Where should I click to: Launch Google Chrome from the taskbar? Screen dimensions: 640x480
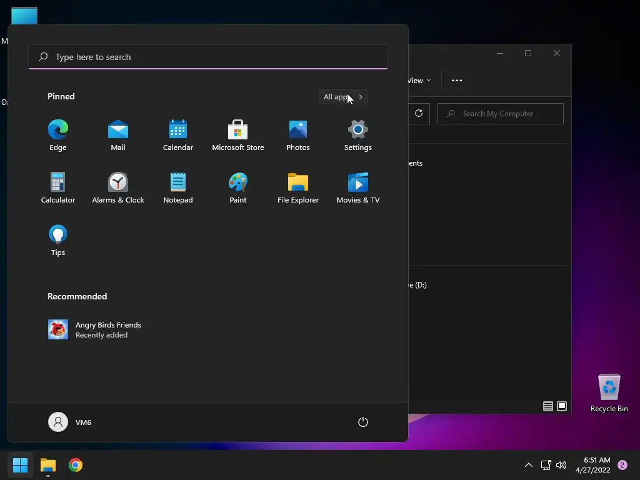tap(76, 465)
